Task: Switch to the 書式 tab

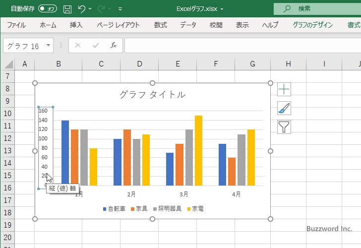Action: click(354, 25)
